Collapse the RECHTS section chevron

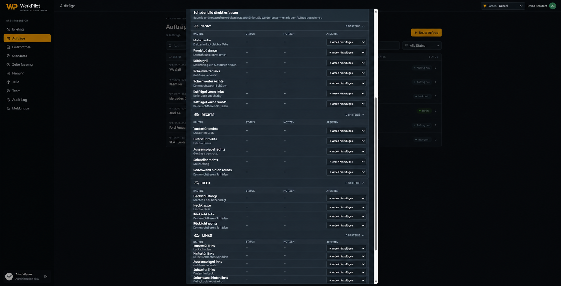click(x=363, y=115)
